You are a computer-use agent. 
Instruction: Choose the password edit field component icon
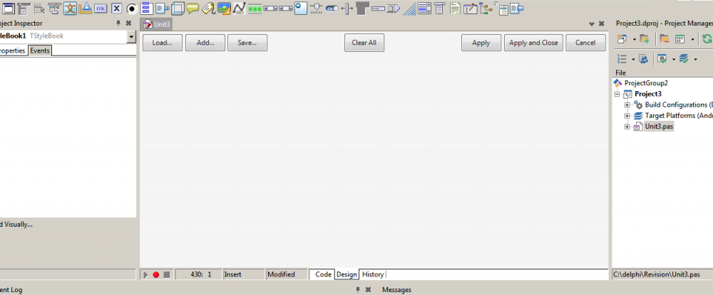(x=379, y=9)
